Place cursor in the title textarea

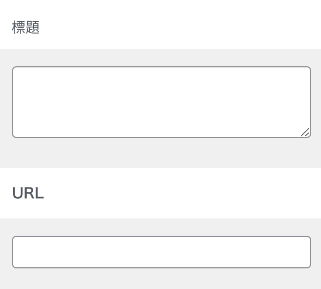coord(162,102)
